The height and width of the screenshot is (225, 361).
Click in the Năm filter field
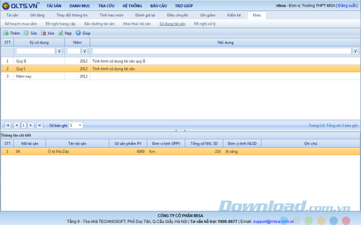click(x=73, y=51)
